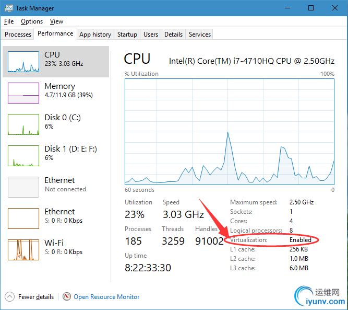Click the L1 cache 256 KB value
348x310 pixels.
pyautogui.click(x=298, y=249)
